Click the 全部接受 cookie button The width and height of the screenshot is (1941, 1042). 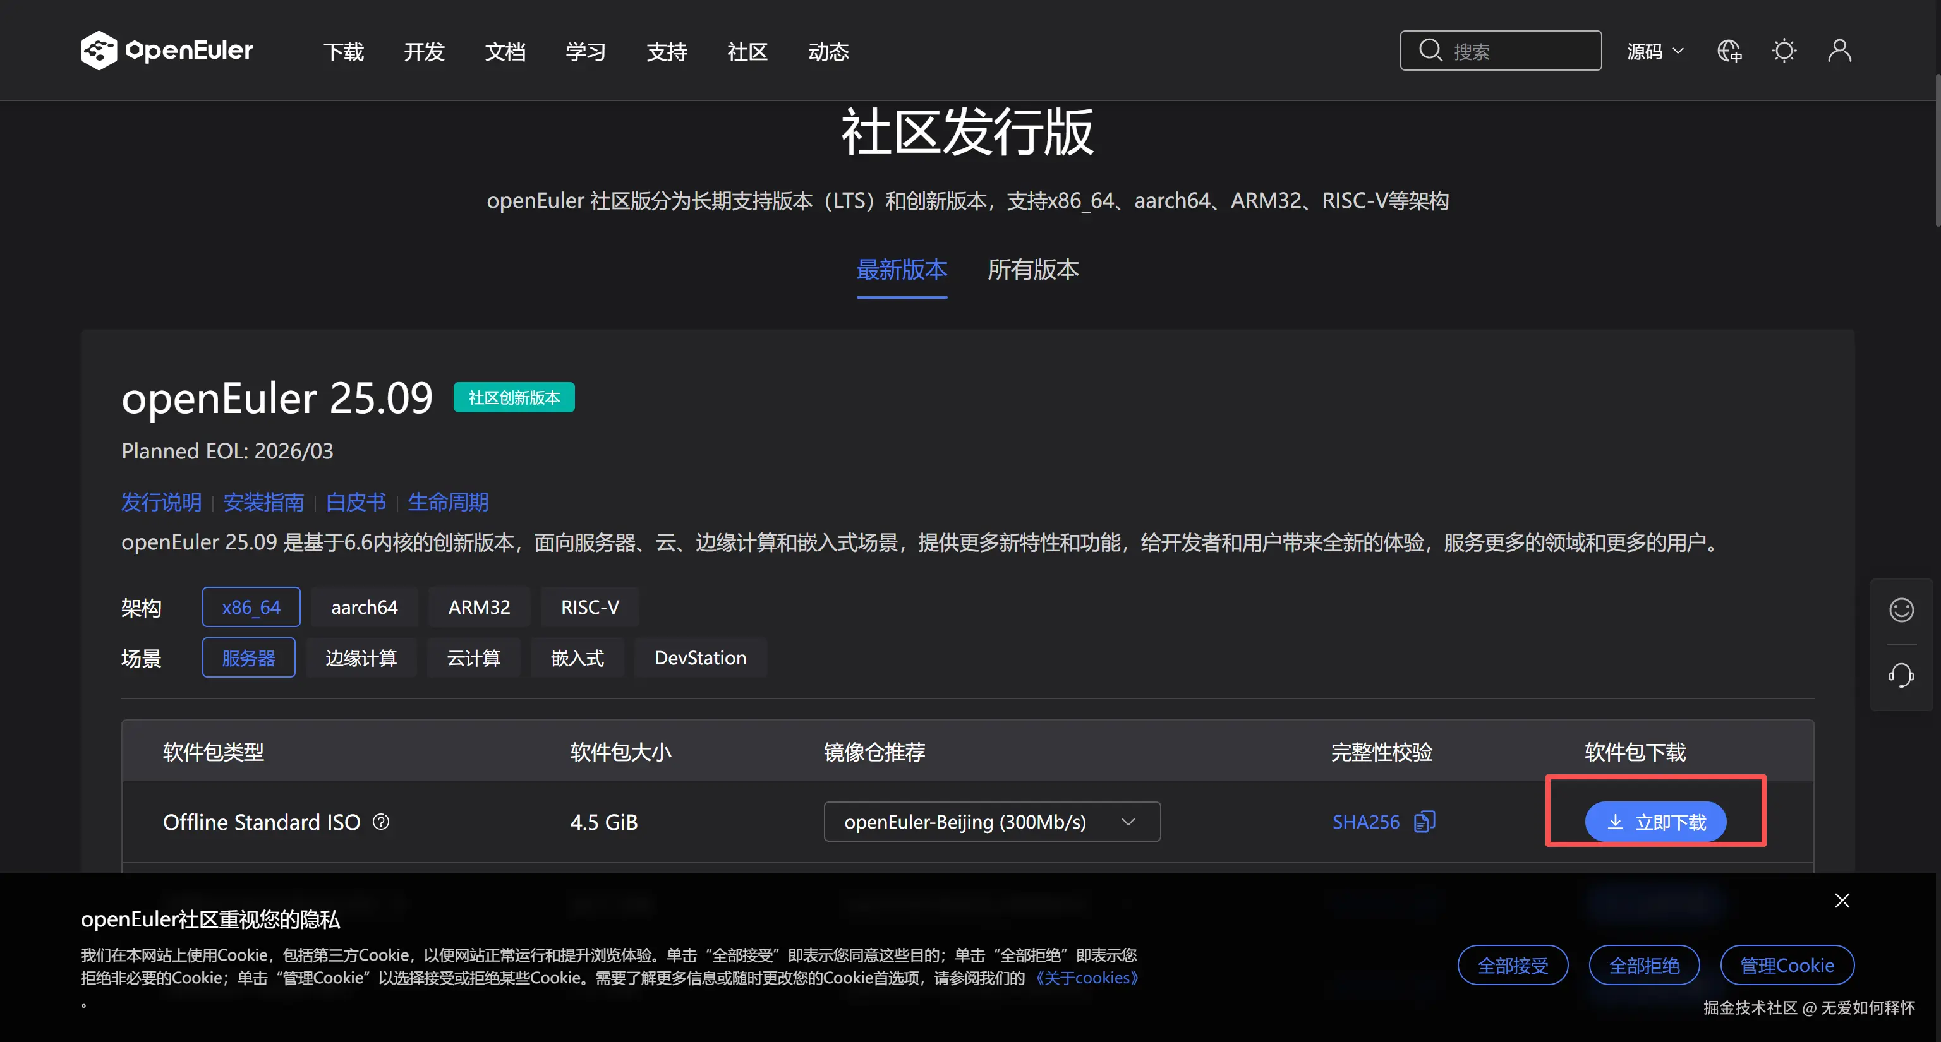pyautogui.click(x=1512, y=964)
